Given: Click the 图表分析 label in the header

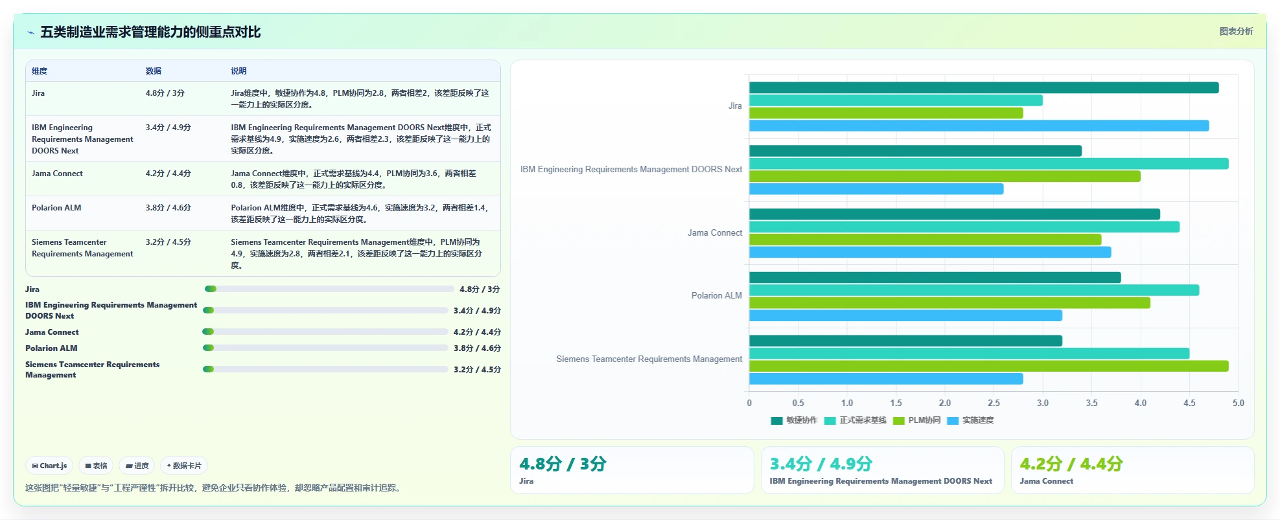Looking at the screenshot, I should (x=1236, y=31).
